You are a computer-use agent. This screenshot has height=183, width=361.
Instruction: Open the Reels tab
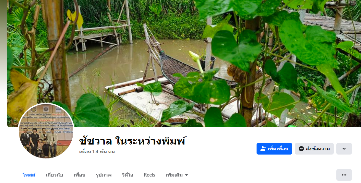tap(150, 175)
